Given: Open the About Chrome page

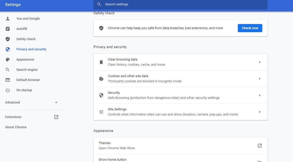Looking at the screenshot, I should click(x=16, y=127).
